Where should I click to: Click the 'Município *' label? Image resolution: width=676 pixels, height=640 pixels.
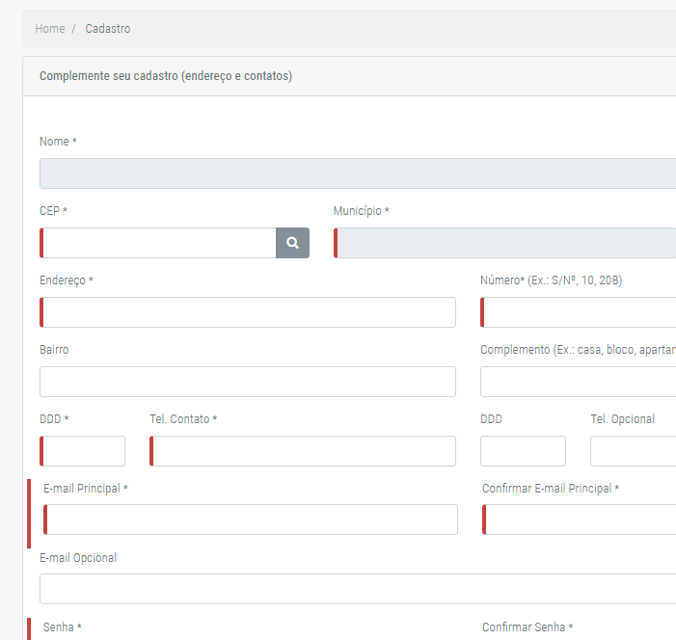[362, 211]
